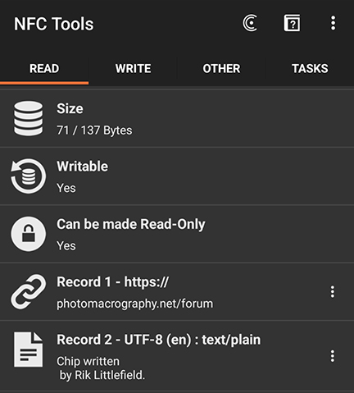The height and width of the screenshot is (393, 354).
Task: Tap the 'Can be made Read-Only' row title
Action: click(131, 225)
